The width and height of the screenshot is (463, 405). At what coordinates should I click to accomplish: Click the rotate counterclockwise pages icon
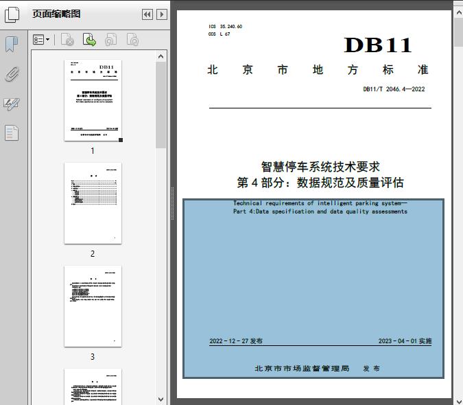(x=110, y=40)
